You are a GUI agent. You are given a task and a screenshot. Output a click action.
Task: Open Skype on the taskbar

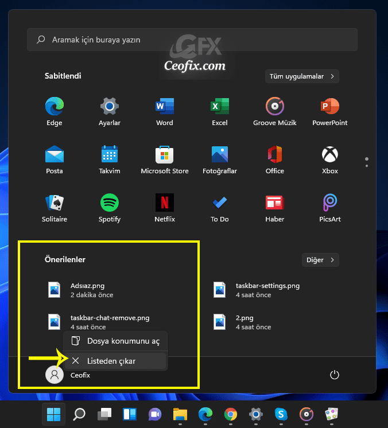click(281, 414)
